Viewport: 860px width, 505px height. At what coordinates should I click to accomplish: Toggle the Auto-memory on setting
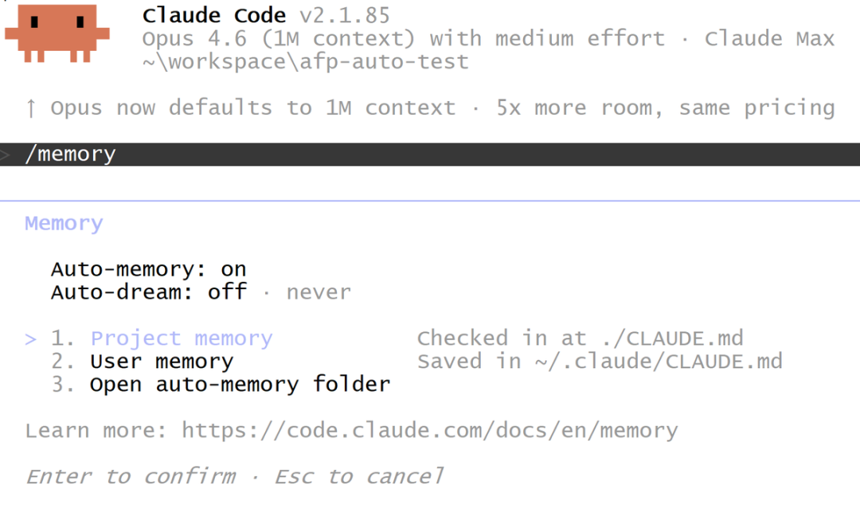coord(149,269)
